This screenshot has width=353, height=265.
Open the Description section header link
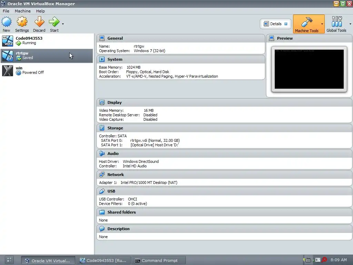coord(119,229)
